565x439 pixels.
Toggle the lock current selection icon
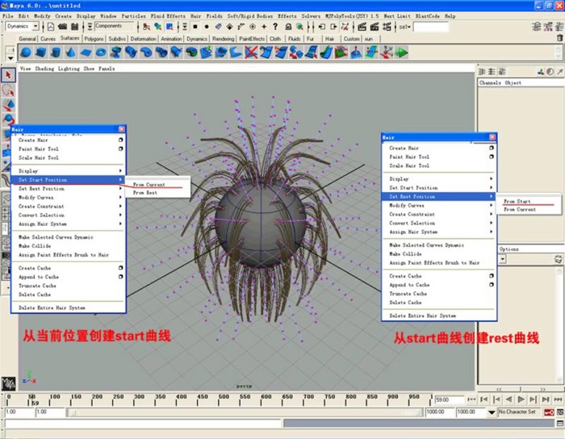(288, 27)
